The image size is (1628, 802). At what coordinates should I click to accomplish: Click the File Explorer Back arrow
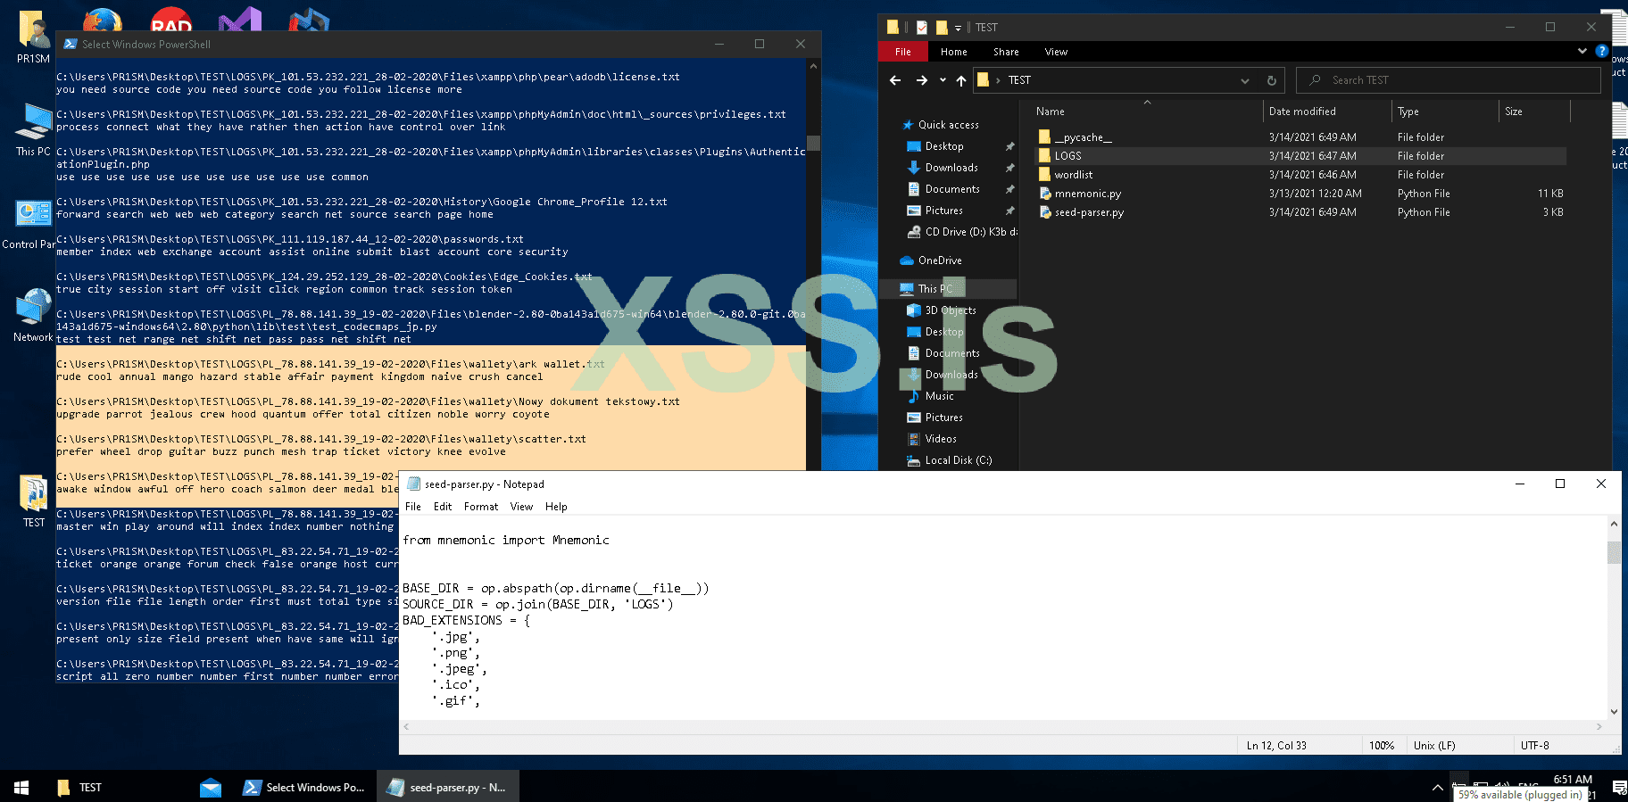tap(895, 80)
